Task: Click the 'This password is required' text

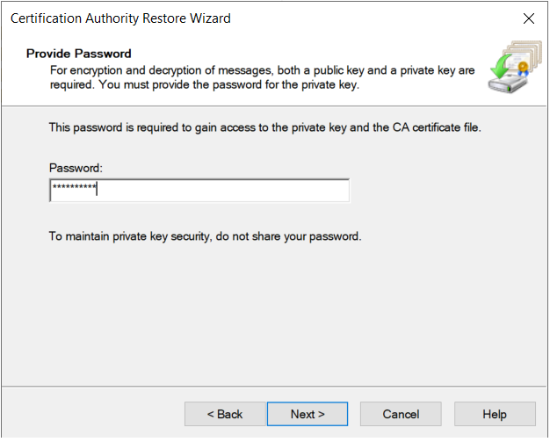Action: click(265, 127)
